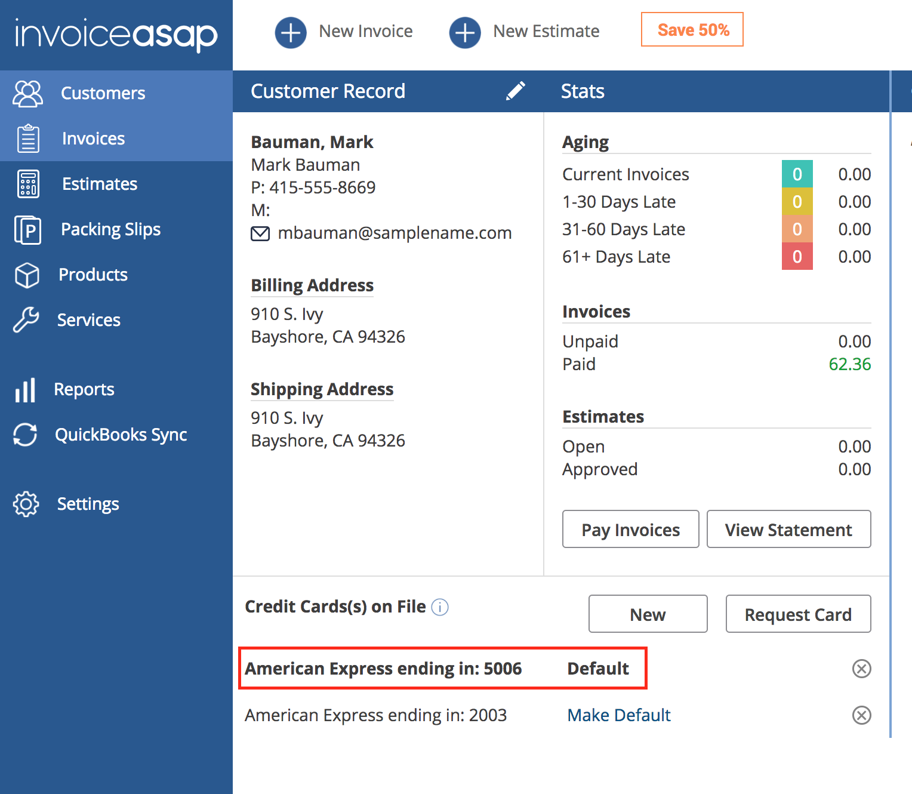Image resolution: width=912 pixels, height=794 pixels.
Task: Delete the American Express card ending in 2003
Action: click(x=861, y=715)
